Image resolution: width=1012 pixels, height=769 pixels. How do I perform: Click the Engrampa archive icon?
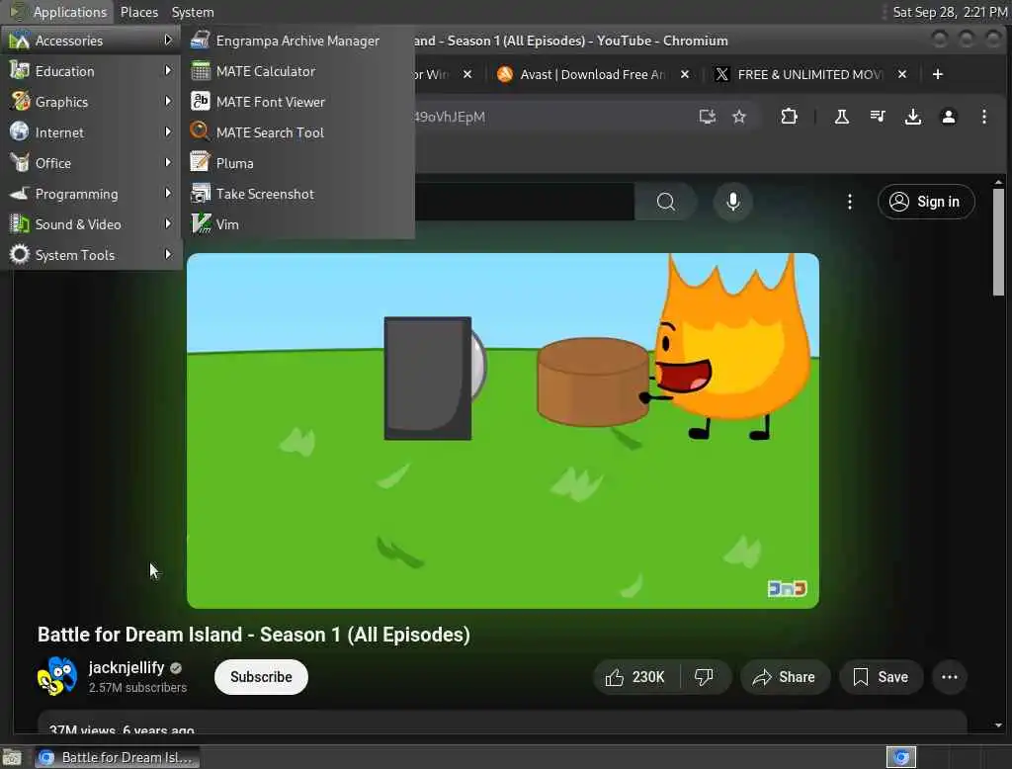point(200,41)
